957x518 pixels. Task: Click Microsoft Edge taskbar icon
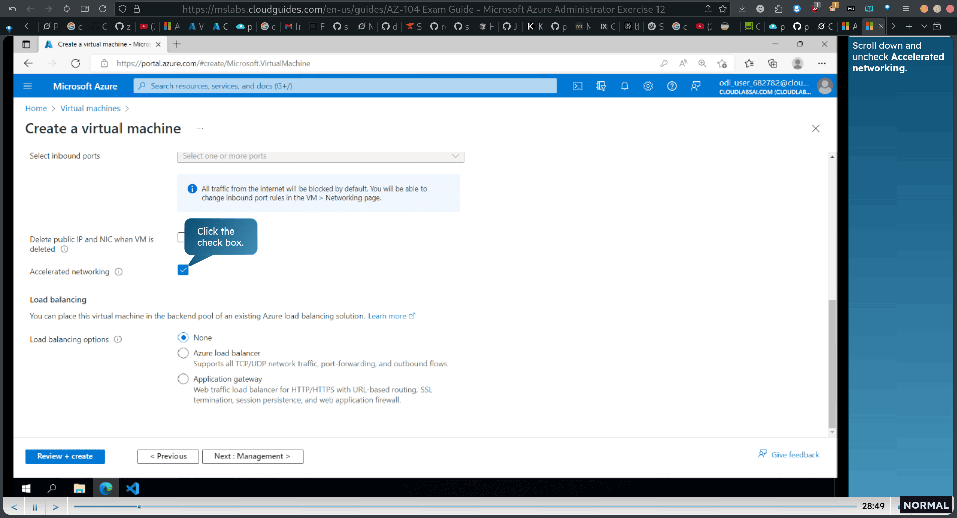[x=106, y=488]
